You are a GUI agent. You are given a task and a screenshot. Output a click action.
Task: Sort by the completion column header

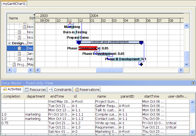(x=12, y=96)
